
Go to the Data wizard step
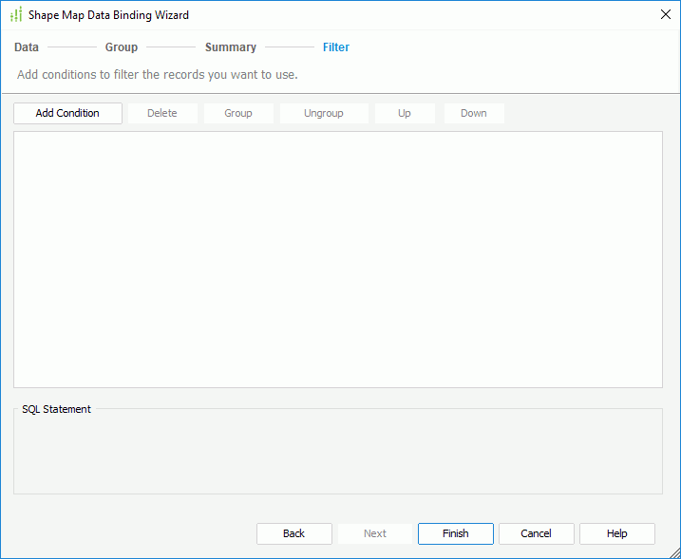pos(27,47)
